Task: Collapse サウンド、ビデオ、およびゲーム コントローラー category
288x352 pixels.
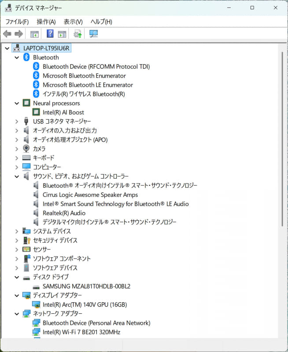Action: (x=17, y=176)
